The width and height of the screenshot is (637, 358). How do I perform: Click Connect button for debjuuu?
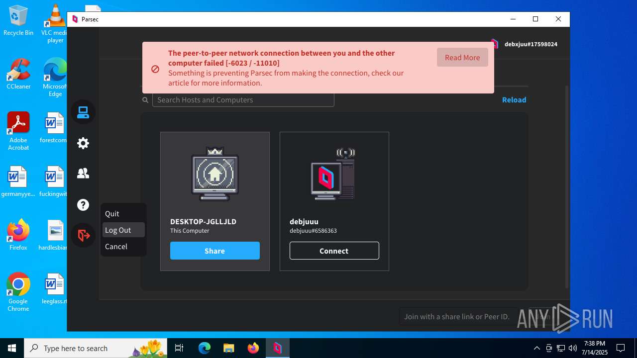click(x=334, y=251)
